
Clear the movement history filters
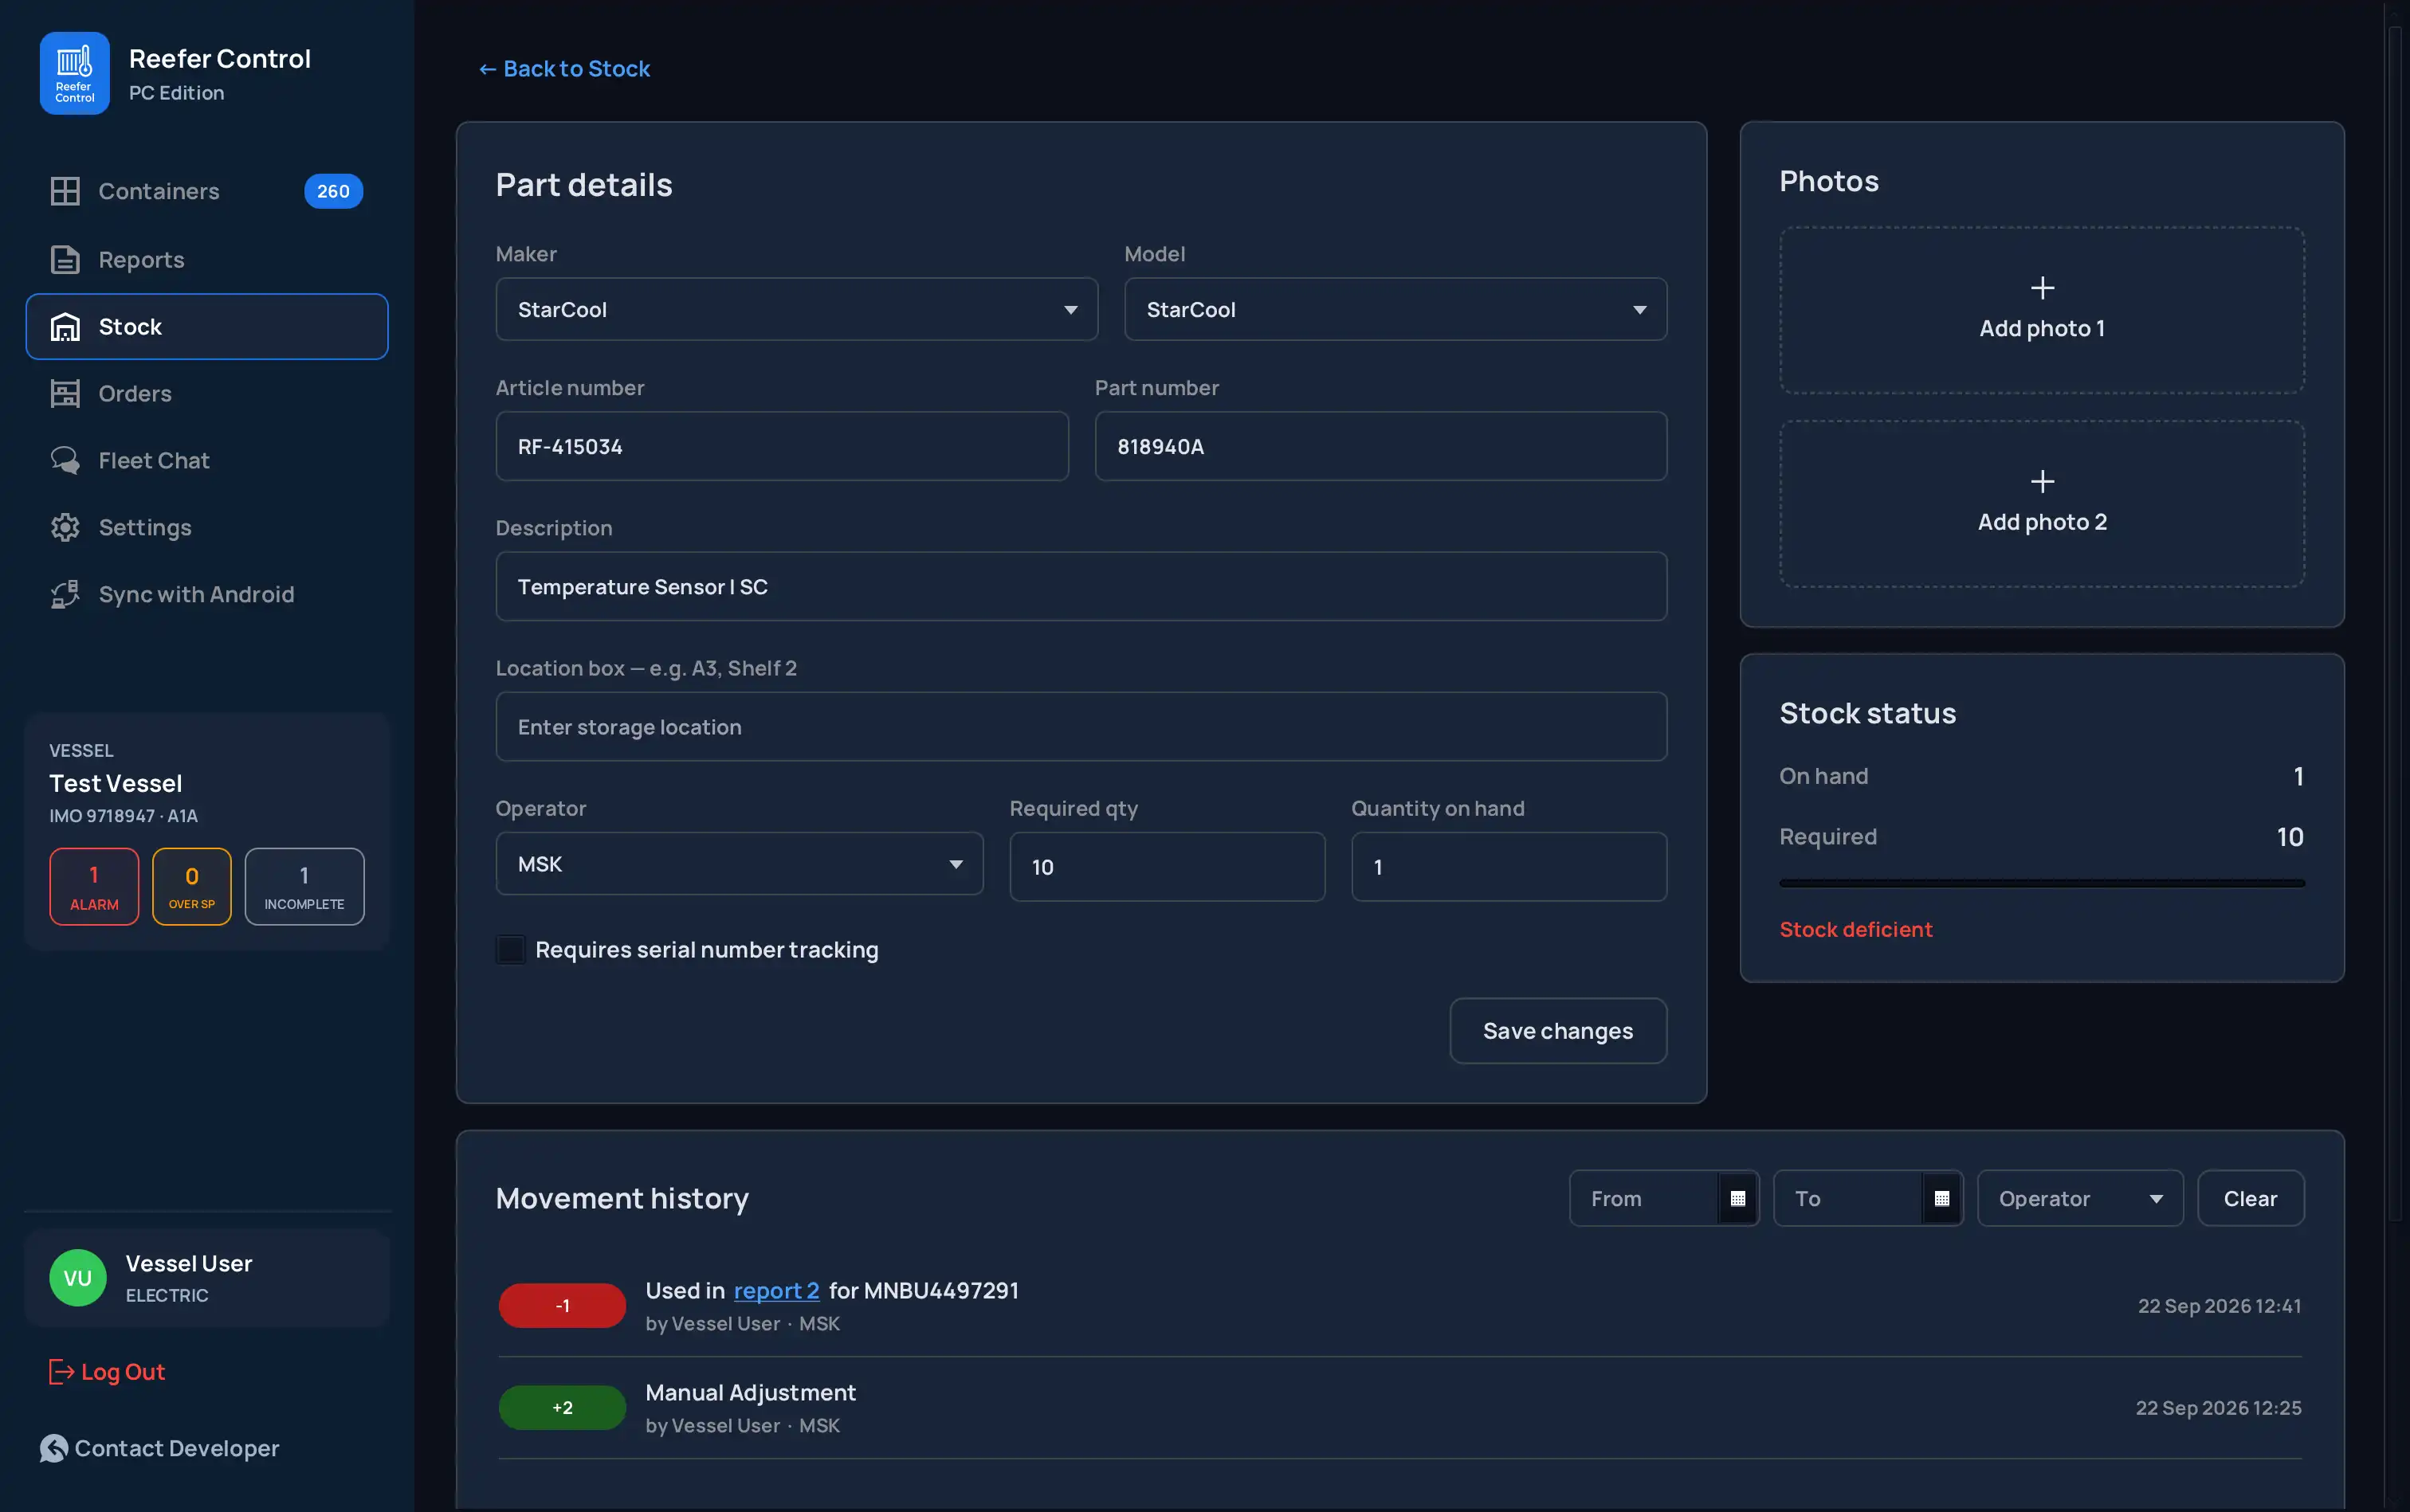click(x=2250, y=1198)
